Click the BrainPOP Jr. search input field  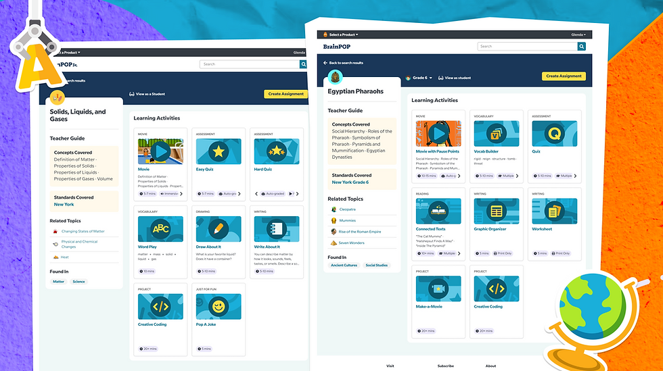(x=250, y=64)
